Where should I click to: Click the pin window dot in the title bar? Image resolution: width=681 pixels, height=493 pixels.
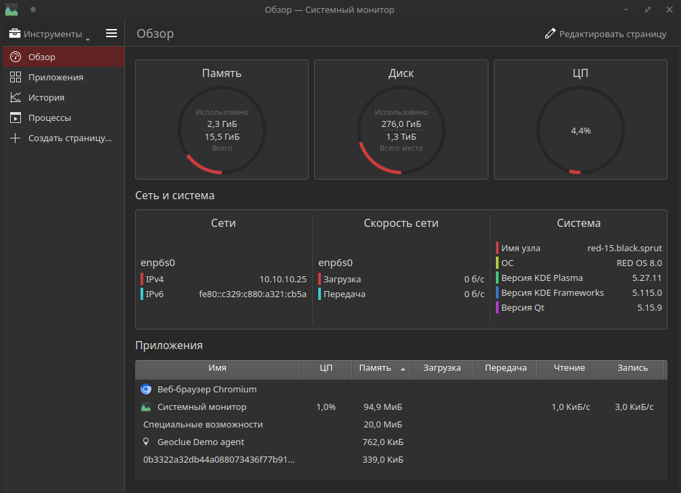33,10
